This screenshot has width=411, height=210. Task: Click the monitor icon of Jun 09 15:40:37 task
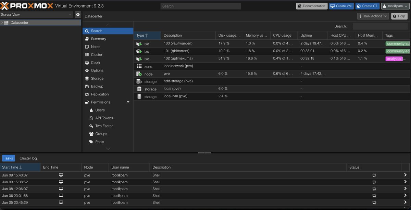61,175
